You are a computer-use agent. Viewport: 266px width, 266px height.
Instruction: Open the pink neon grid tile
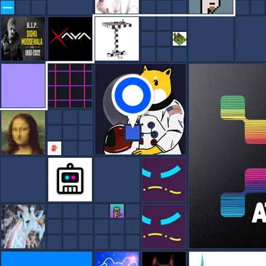(x=70, y=86)
